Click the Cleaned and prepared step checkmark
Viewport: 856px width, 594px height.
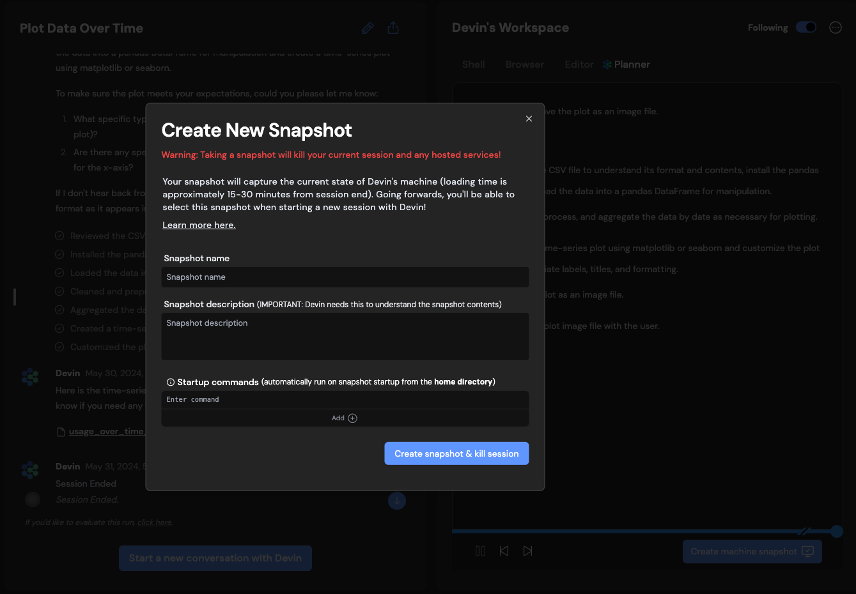coord(59,291)
